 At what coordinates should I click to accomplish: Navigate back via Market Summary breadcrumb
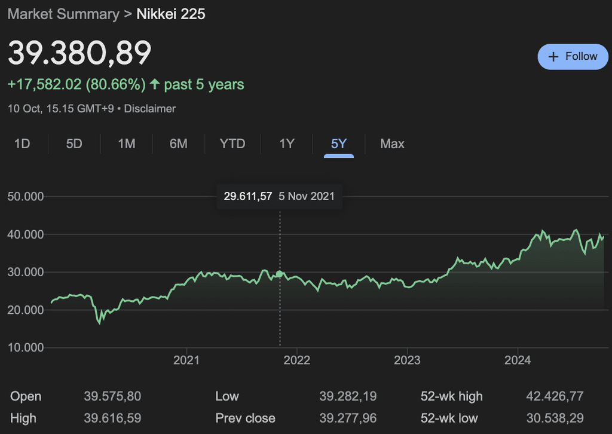(62, 14)
